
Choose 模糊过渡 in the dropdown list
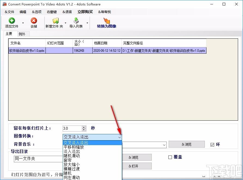(72, 169)
